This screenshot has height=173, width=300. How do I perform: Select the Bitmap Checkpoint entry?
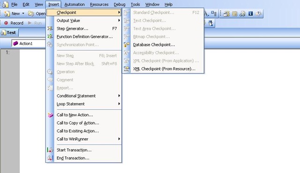pyautogui.click(x=163, y=37)
